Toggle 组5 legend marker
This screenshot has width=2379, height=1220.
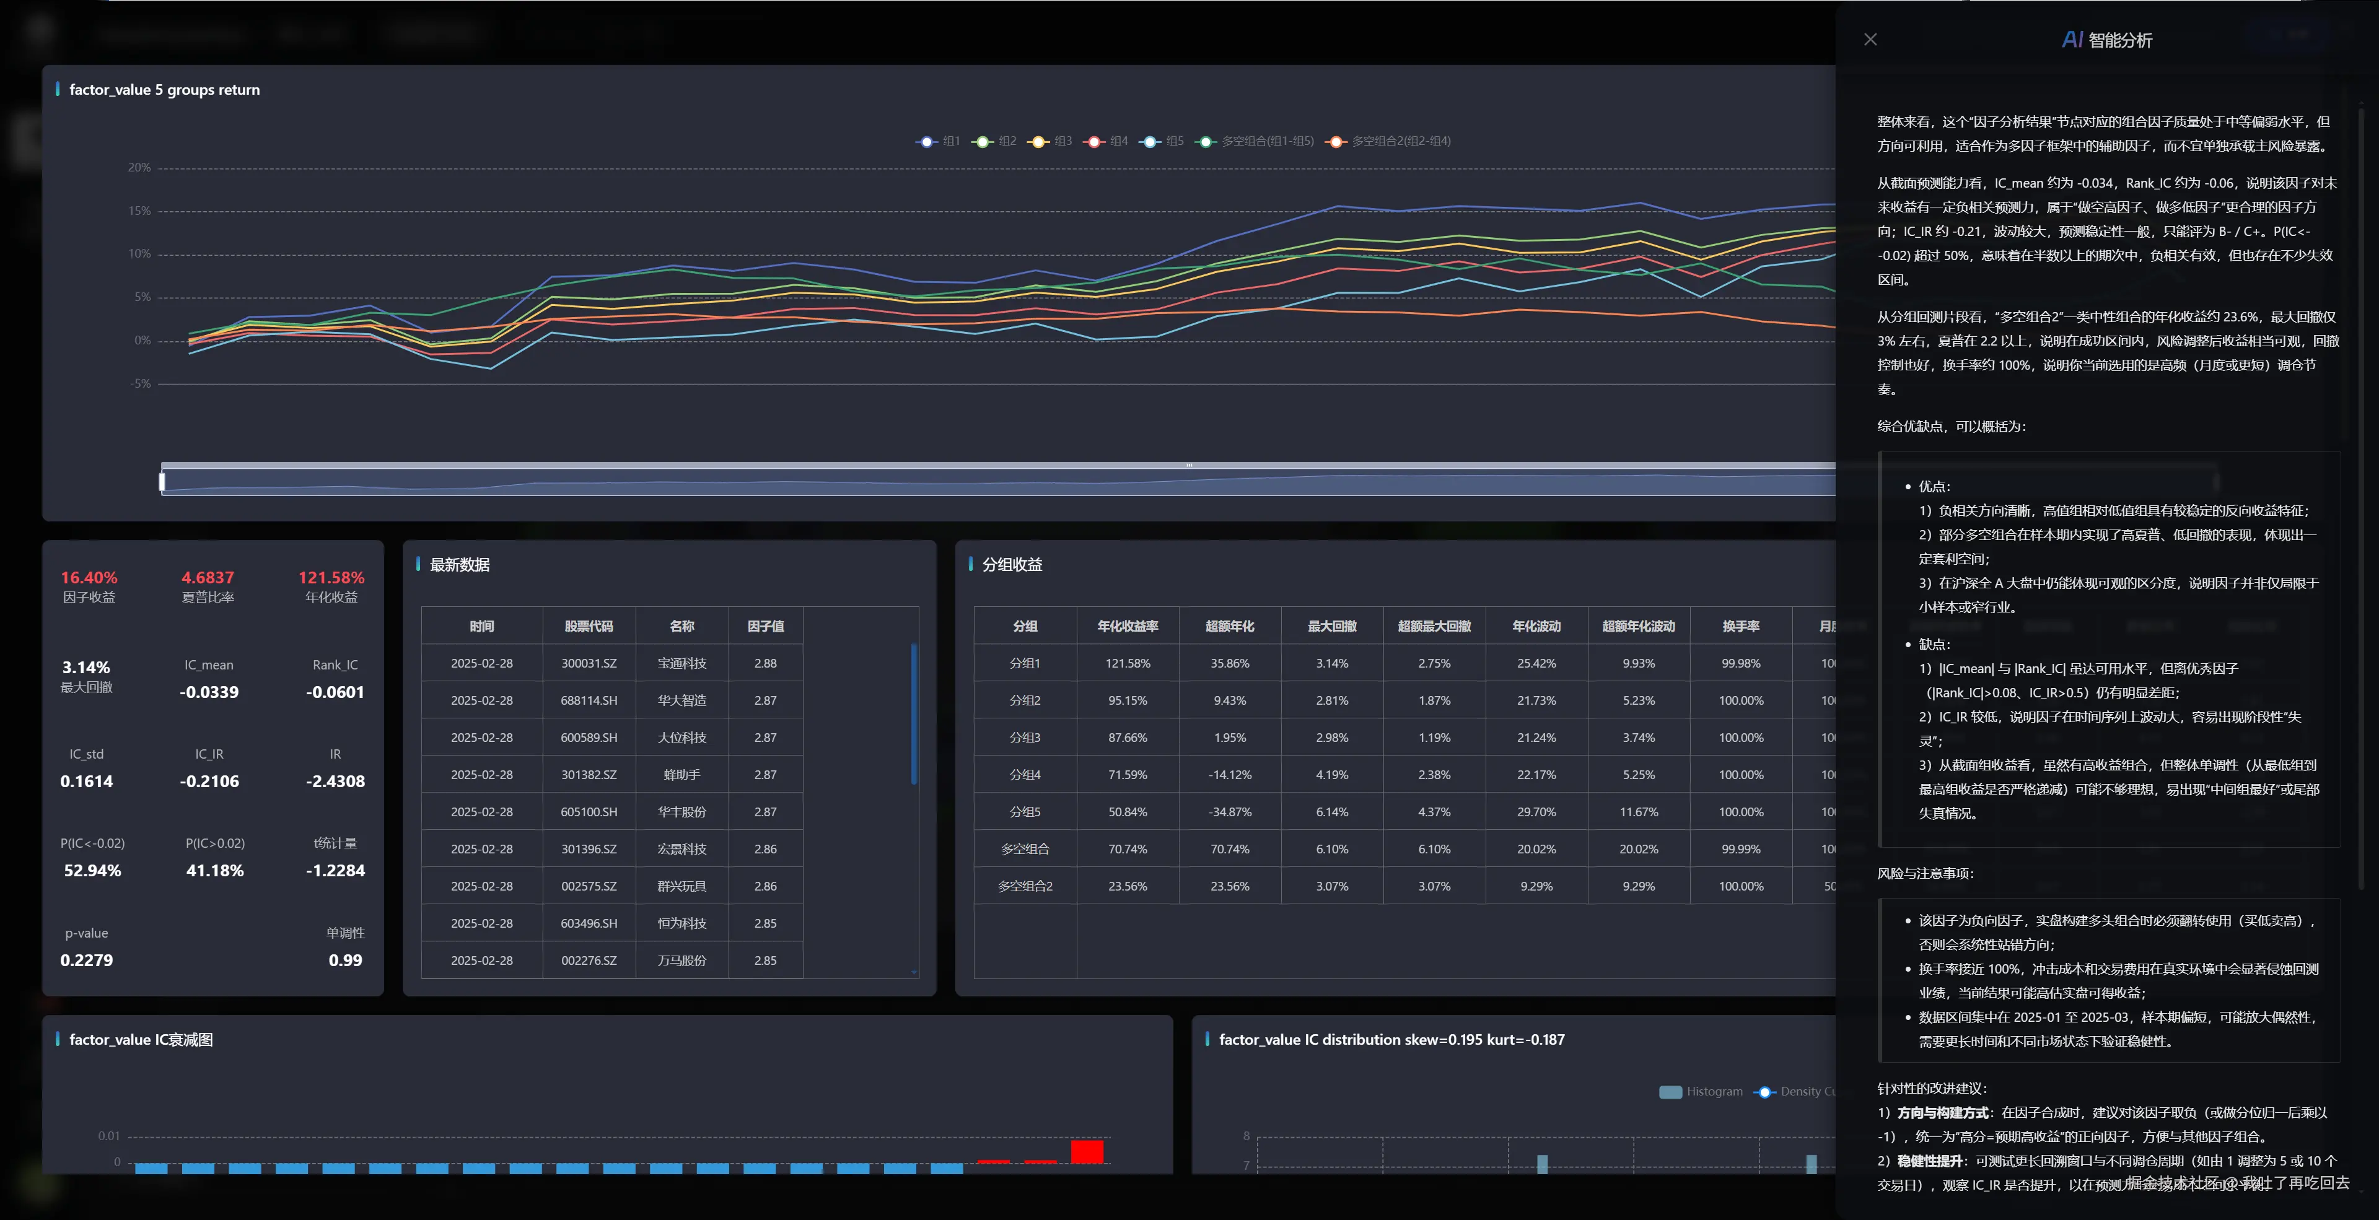tap(1150, 141)
